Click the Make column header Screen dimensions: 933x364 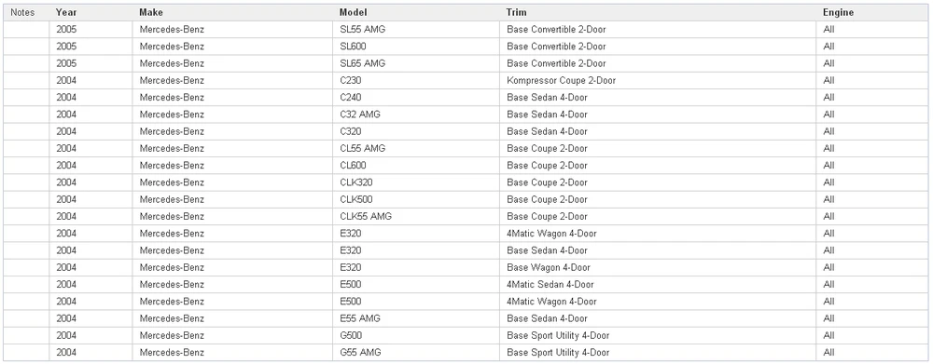click(232, 12)
